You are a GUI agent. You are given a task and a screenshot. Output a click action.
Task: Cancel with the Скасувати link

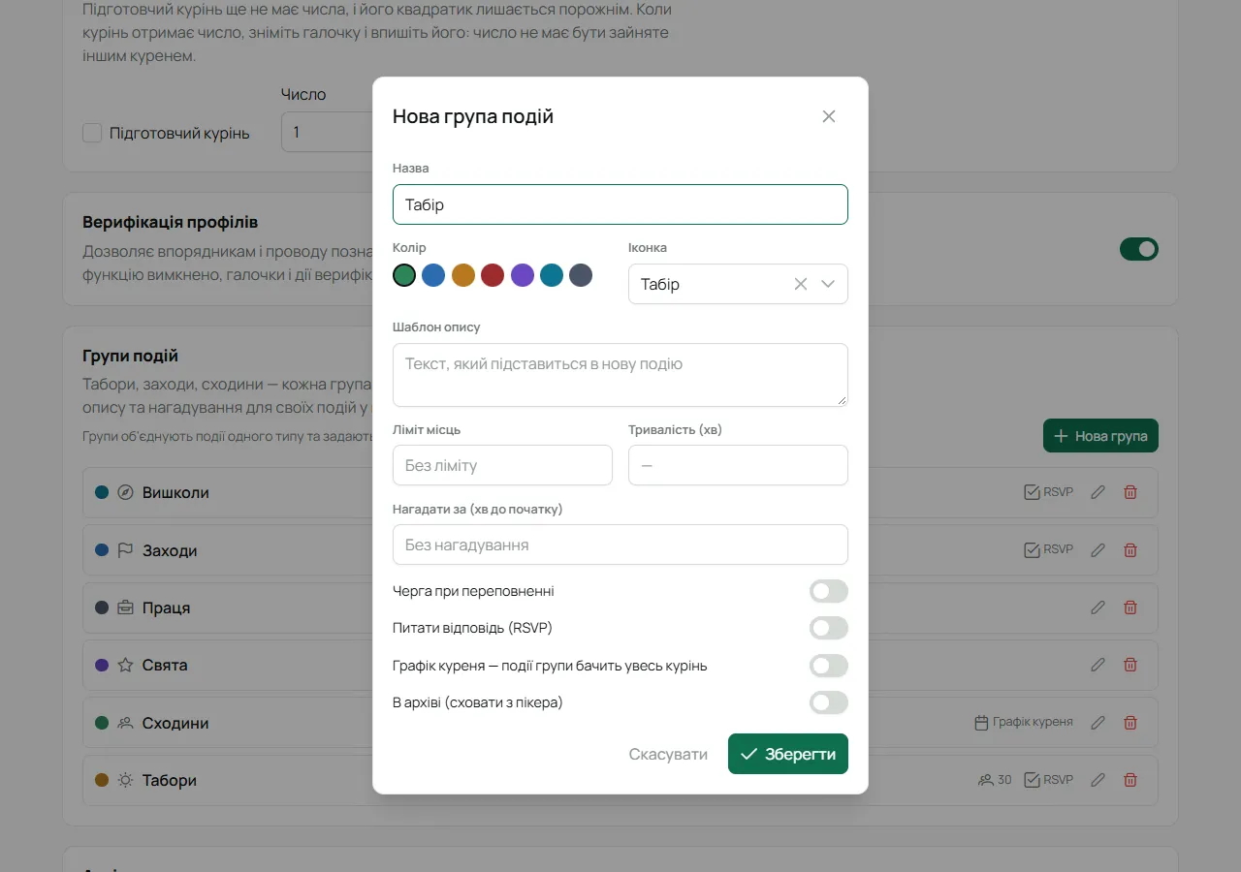668,754
